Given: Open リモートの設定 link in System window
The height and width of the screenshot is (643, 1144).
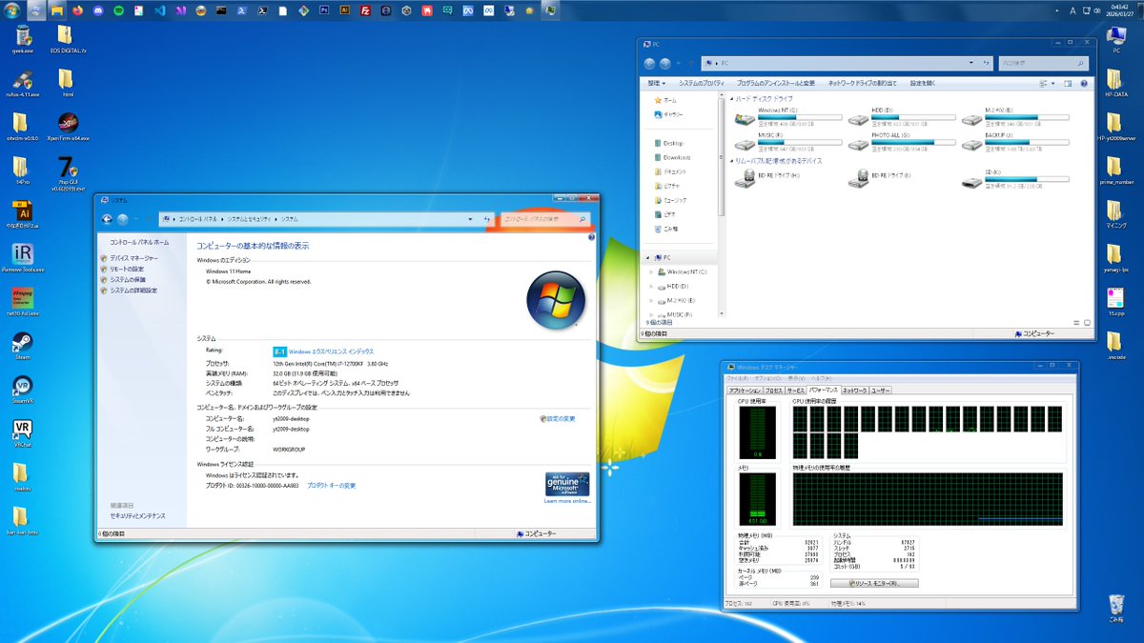Looking at the screenshot, I should coord(126,269).
